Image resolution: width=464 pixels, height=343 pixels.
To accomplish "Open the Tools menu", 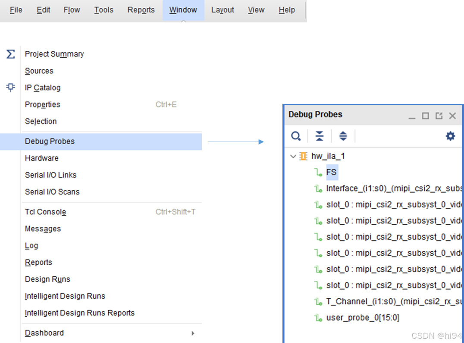I will (103, 10).
